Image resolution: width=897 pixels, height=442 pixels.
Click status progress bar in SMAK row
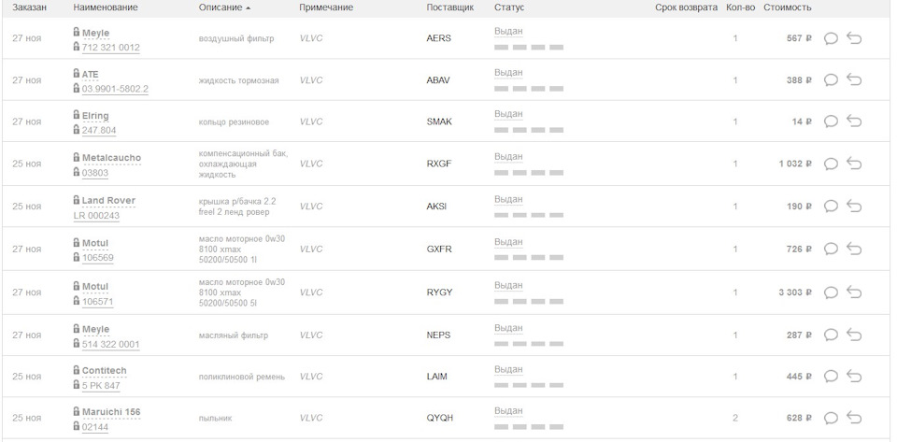click(529, 131)
